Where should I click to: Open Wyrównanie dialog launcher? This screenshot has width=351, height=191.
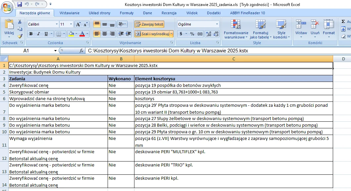pos(172,42)
